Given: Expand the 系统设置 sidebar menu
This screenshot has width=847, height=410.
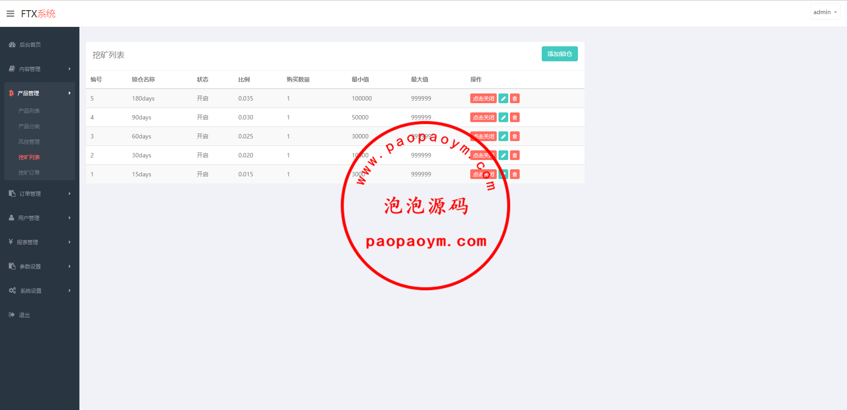Looking at the screenshot, I should pos(40,291).
